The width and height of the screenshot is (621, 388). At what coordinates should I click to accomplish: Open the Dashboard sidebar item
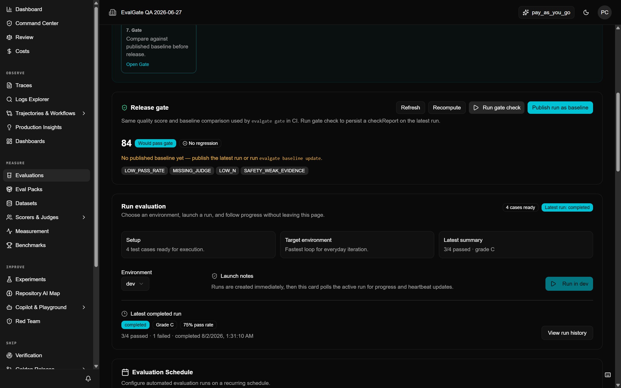coord(47,9)
